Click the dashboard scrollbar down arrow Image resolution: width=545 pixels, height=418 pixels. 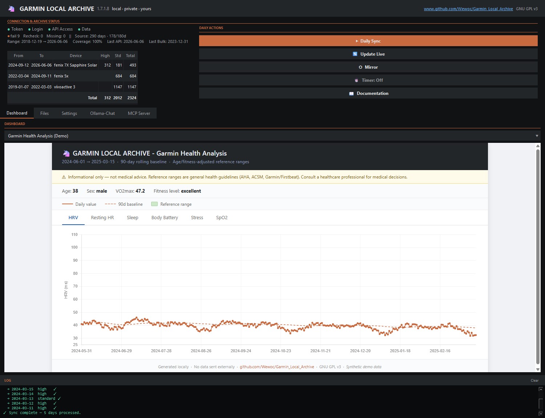(x=538, y=369)
